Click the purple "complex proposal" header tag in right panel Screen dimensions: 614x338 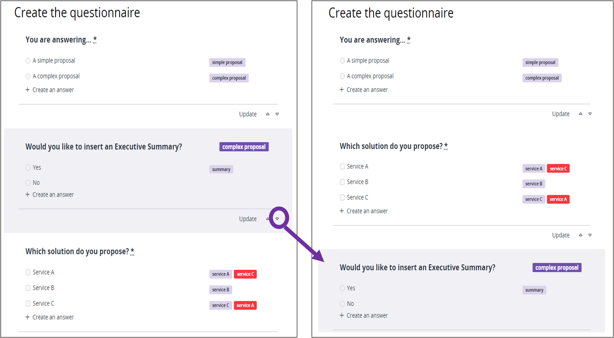click(557, 268)
